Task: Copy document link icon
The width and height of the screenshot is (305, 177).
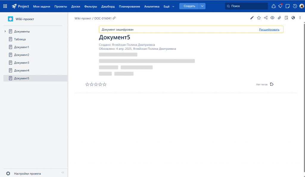Action: coord(114,18)
